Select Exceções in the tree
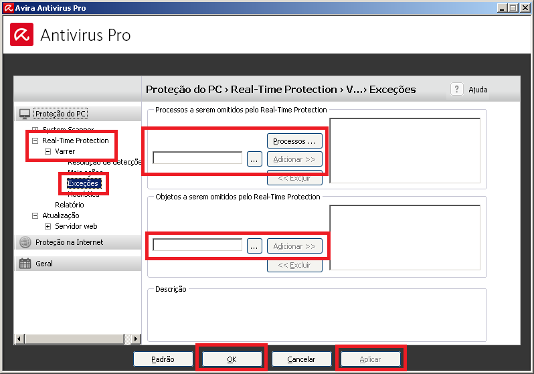 pos(83,183)
